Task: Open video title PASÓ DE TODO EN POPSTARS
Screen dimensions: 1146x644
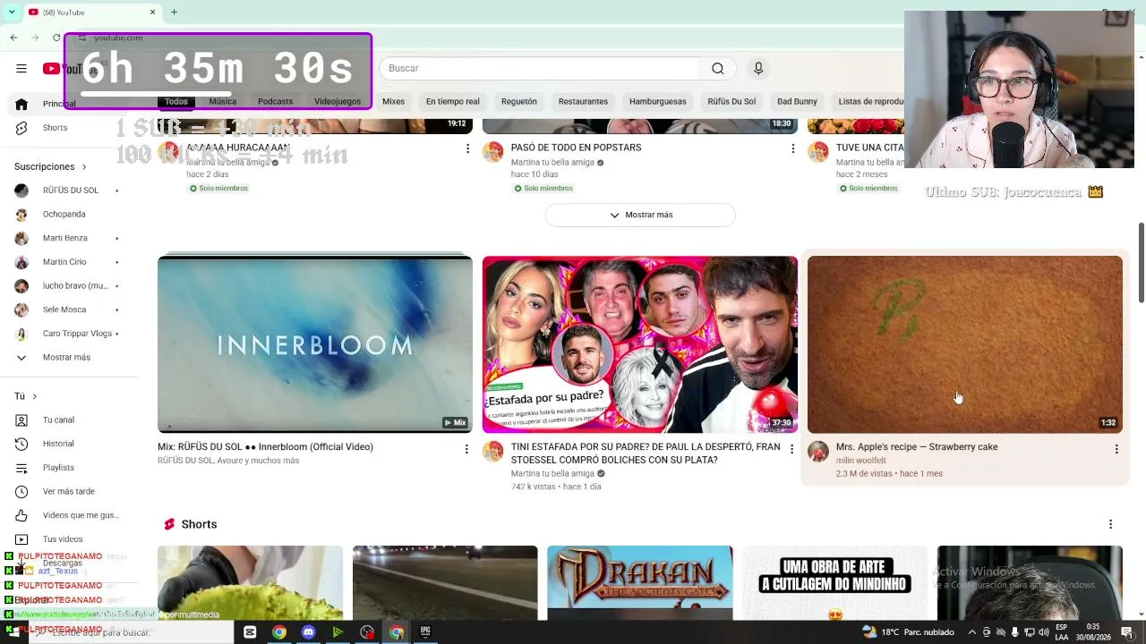Action: (576, 148)
